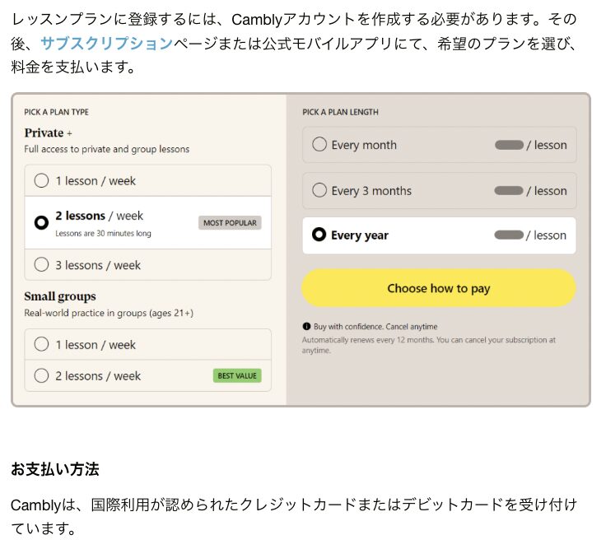The height and width of the screenshot is (549, 606).
Task: Click the hidden price pill for Every year
Action: click(509, 235)
